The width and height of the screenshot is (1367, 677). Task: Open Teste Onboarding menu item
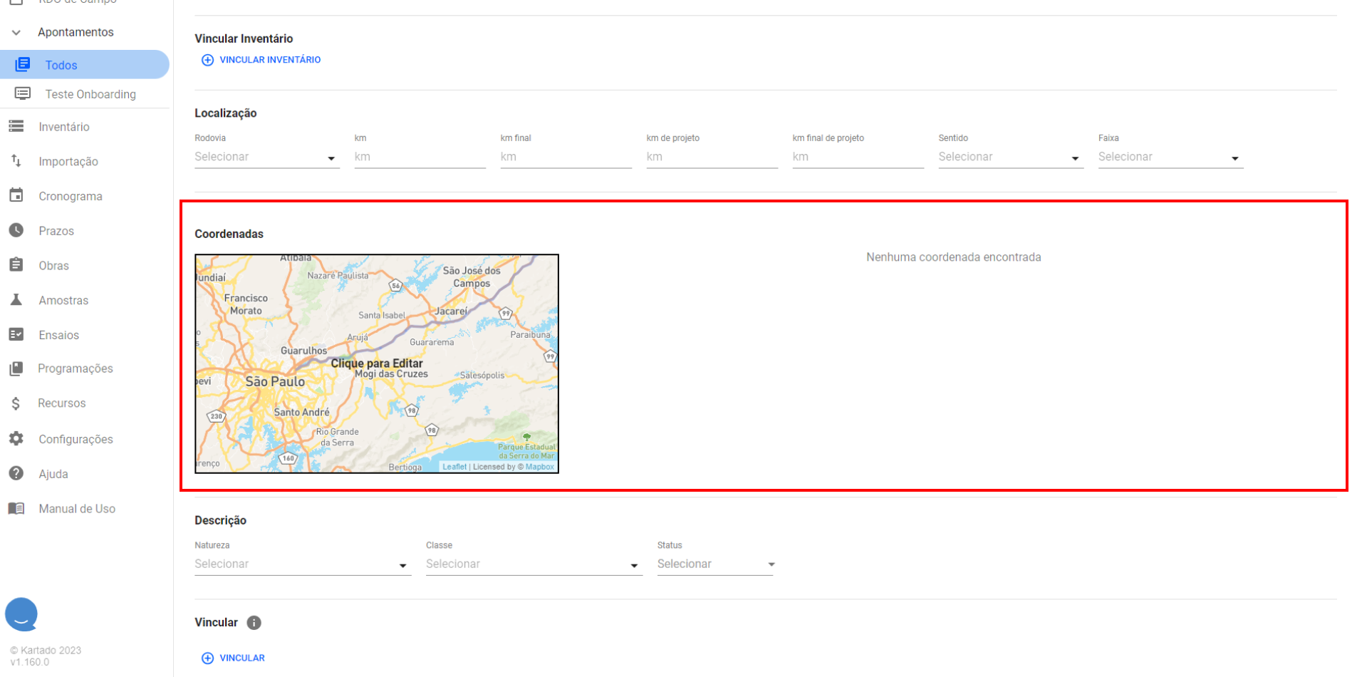pyautogui.click(x=90, y=94)
